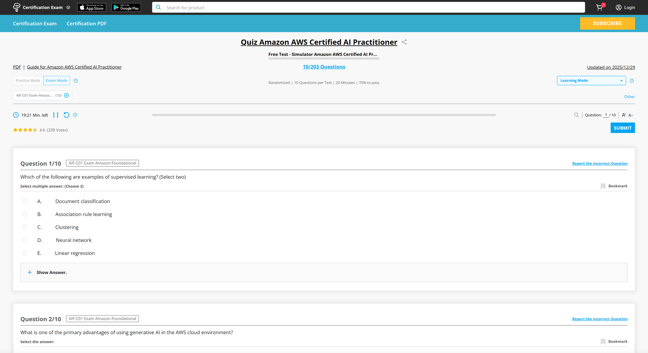Pause the exam timer

pyautogui.click(x=56, y=115)
